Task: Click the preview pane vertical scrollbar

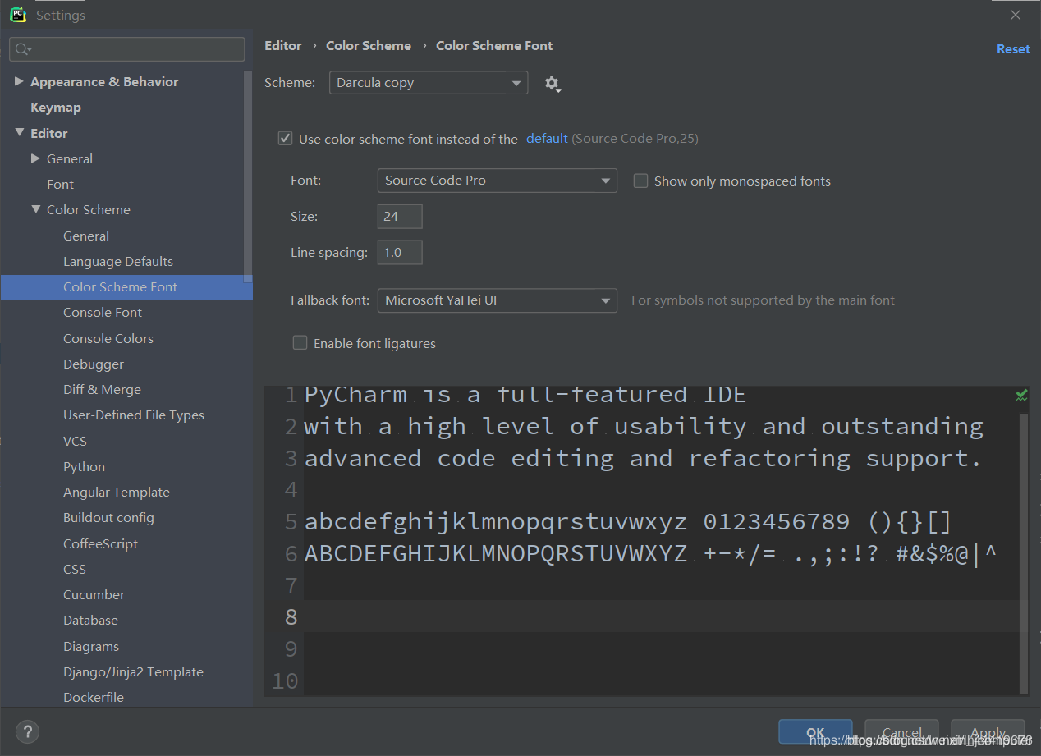Action: (1024, 554)
